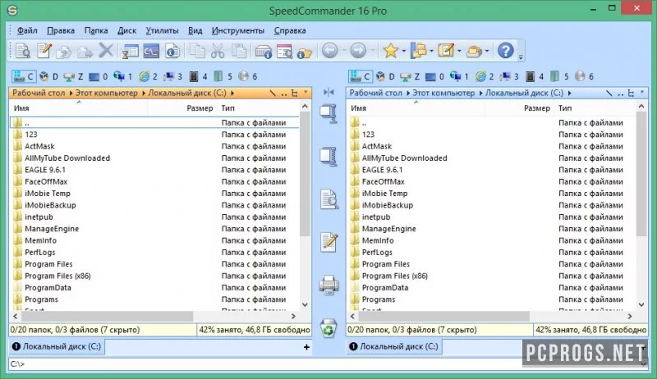
Task: Select drive C in the left panel
Action: [24, 76]
